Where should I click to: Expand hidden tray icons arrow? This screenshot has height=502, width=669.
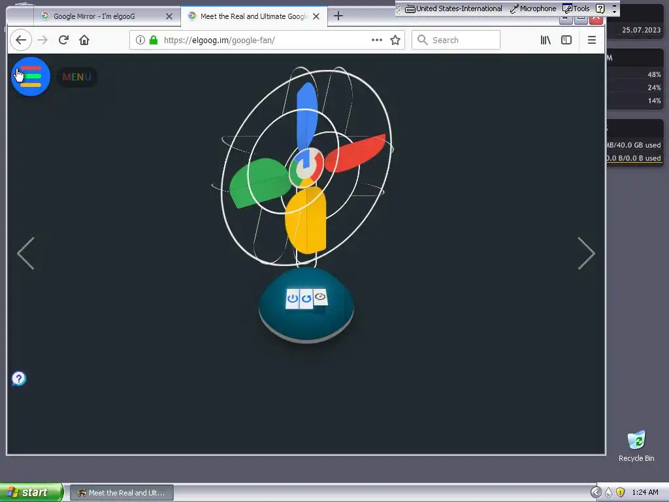click(x=596, y=492)
